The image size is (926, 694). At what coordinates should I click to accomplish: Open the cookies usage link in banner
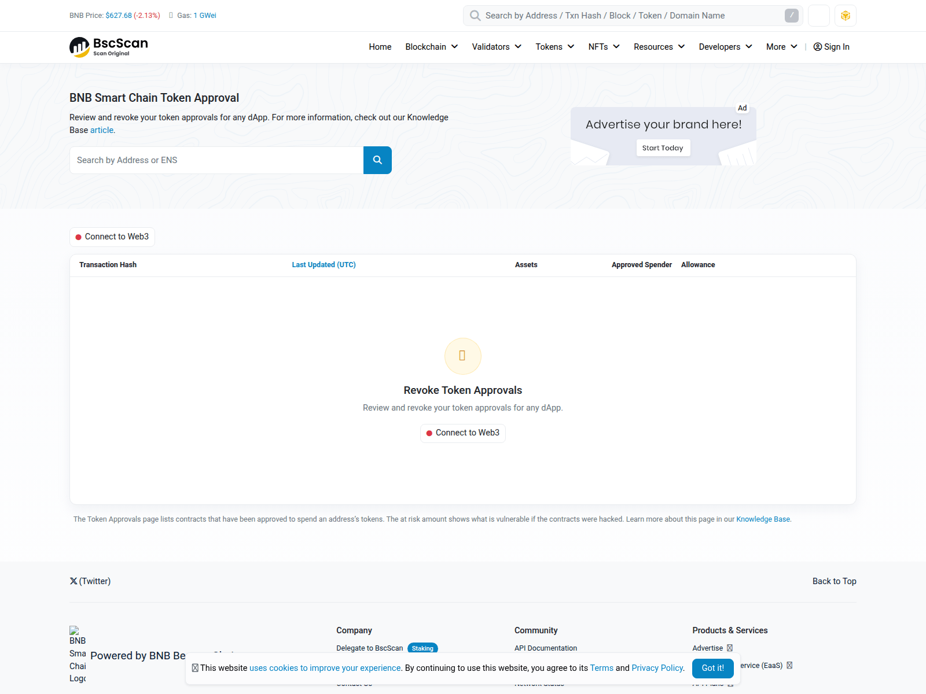(x=325, y=668)
